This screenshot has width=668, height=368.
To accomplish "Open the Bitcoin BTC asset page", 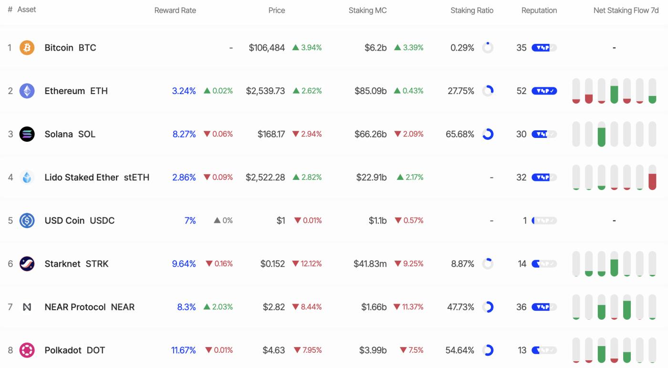I will 70,47.
